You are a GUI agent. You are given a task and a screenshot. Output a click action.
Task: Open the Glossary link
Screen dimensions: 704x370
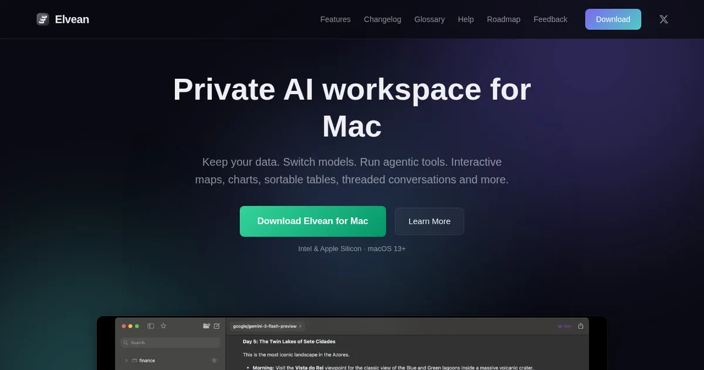coord(429,19)
